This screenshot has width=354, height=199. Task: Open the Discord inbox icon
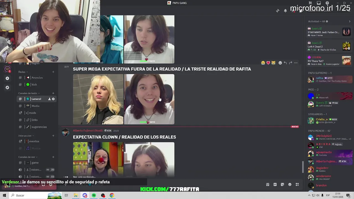coord(319,3)
